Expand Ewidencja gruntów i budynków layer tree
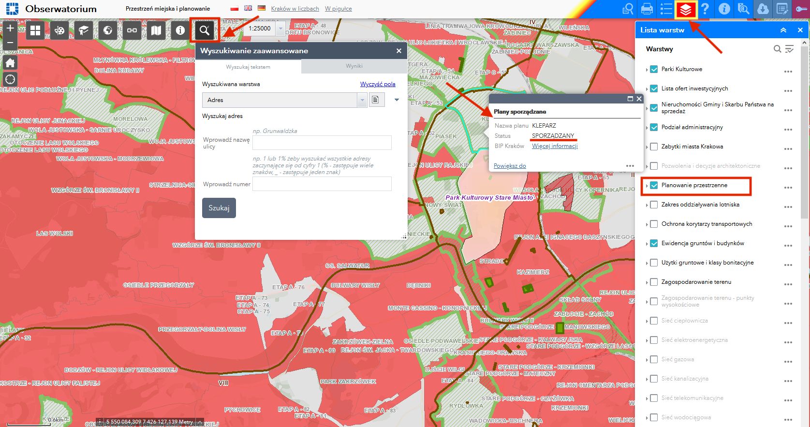Image resolution: width=810 pixels, height=427 pixels. point(647,244)
